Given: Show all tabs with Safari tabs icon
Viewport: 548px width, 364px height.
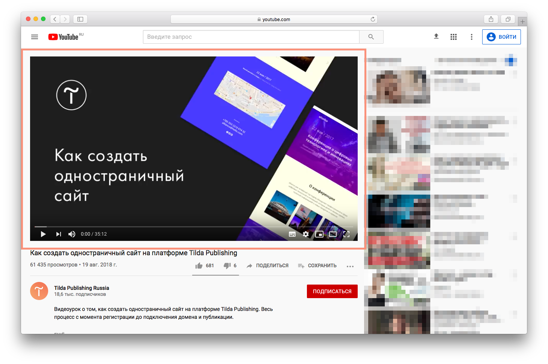Looking at the screenshot, I should [x=508, y=19].
